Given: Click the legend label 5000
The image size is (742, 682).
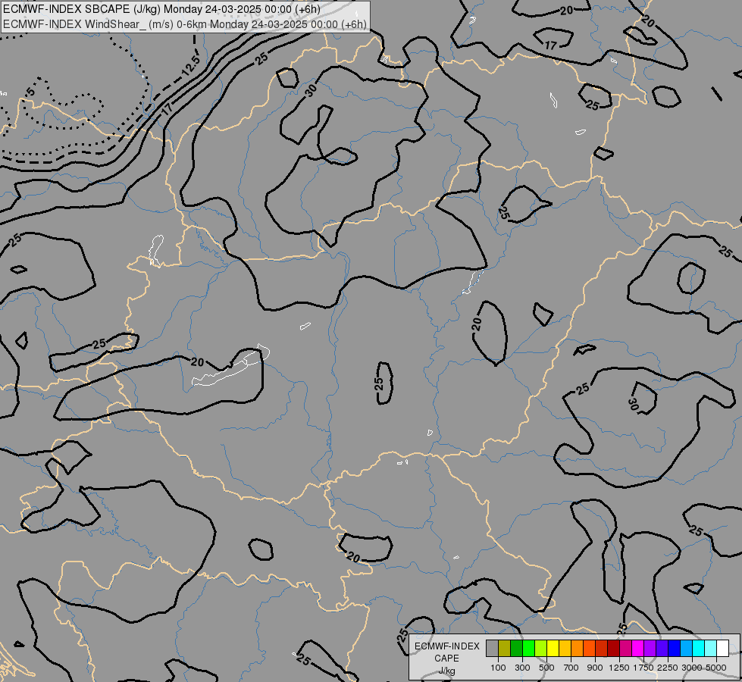Looking at the screenshot, I should [716, 668].
